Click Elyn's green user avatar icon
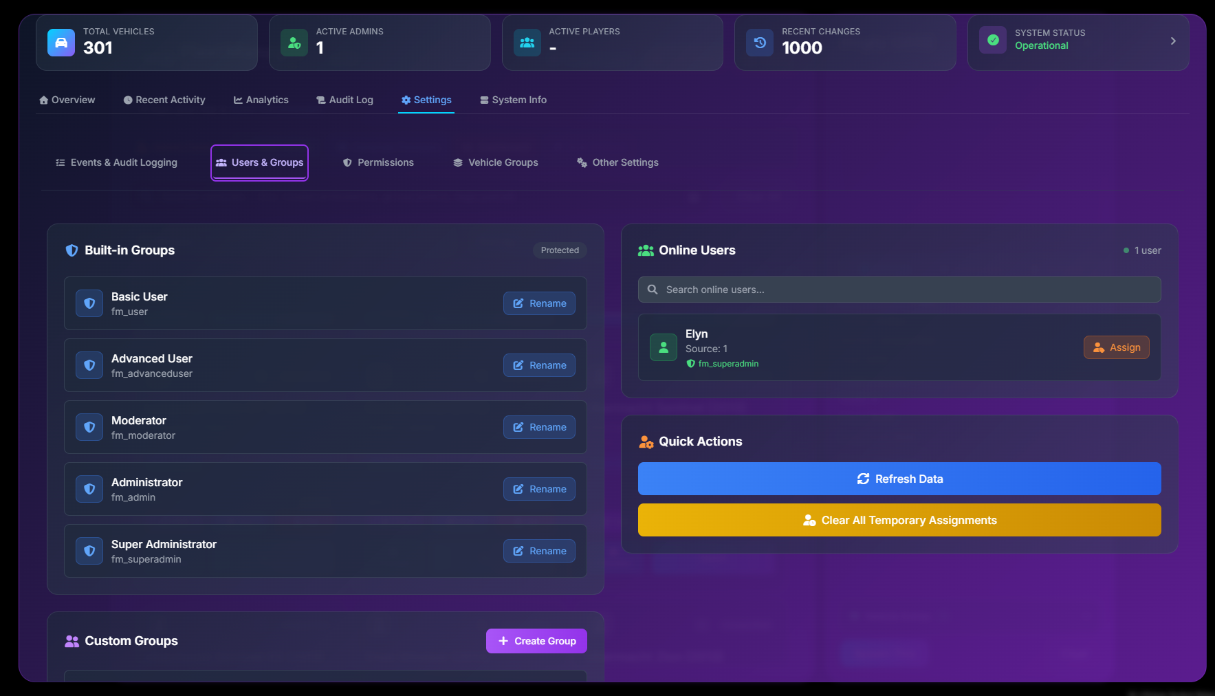 point(664,347)
